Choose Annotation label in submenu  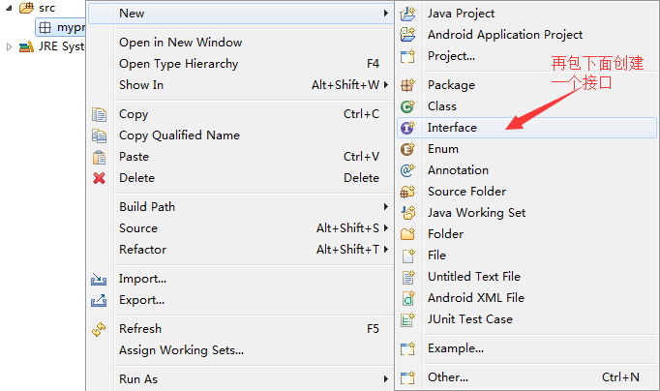click(x=458, y=170)
